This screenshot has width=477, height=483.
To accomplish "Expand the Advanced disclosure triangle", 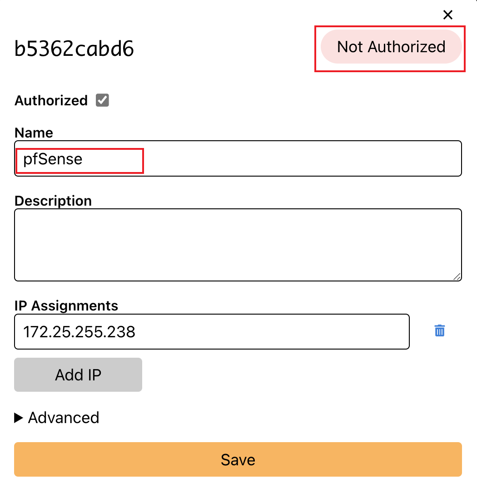I will pos(19,418).
